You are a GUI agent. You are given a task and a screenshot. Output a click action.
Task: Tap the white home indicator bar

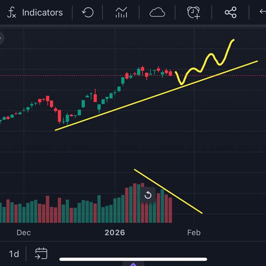point(133,259)
